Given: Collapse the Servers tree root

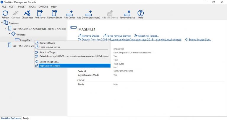Looking at the screenshot, I should click(x=2, y=23).
